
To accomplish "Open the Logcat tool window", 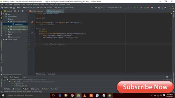I will coord(35,89).
